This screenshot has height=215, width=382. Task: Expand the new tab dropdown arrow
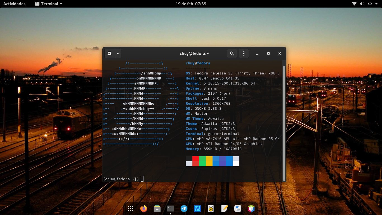118,53
